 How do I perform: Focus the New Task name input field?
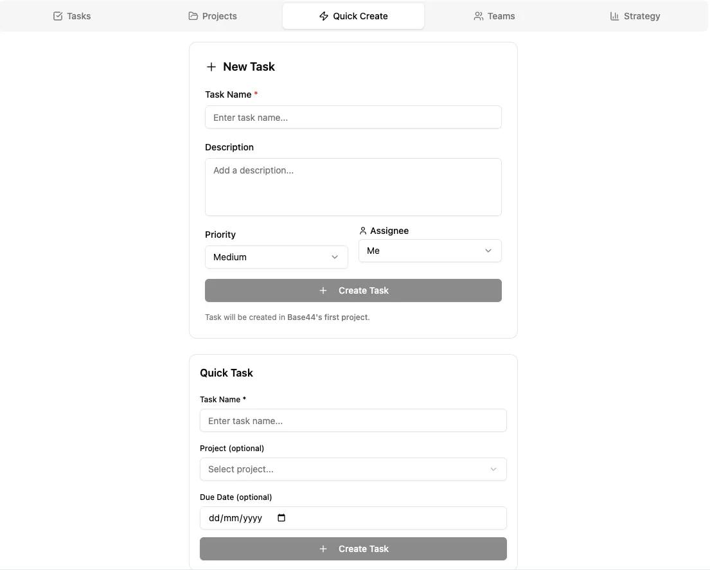tap(353, 117)
